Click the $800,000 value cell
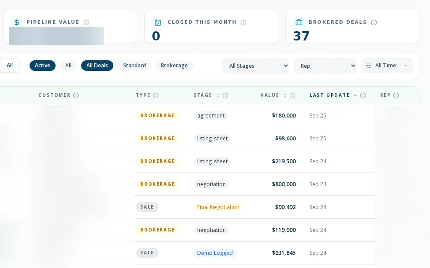 tap(284, 184)
